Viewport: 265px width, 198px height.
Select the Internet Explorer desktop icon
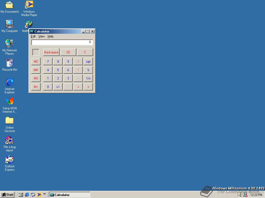(10, 86)
